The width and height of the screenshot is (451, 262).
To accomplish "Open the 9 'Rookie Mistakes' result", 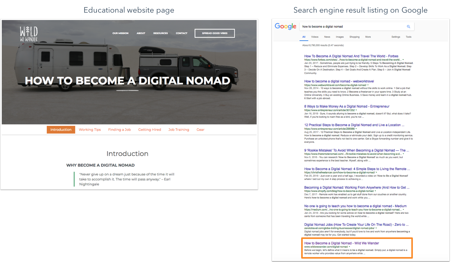I will [x=357, y=150].
